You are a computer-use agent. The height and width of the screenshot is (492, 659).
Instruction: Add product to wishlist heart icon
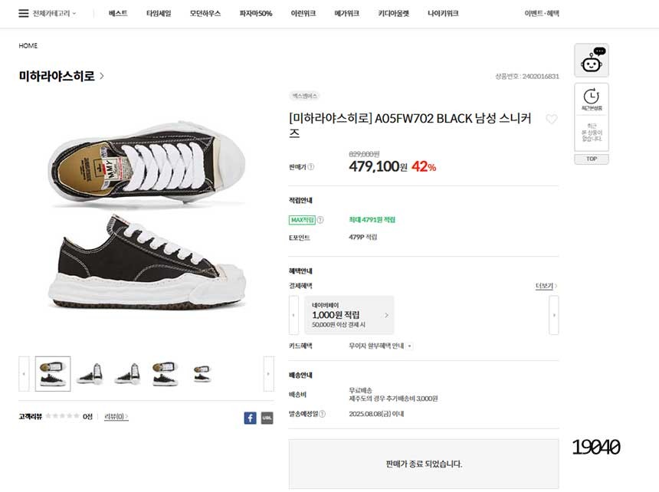tap(551, 120)
